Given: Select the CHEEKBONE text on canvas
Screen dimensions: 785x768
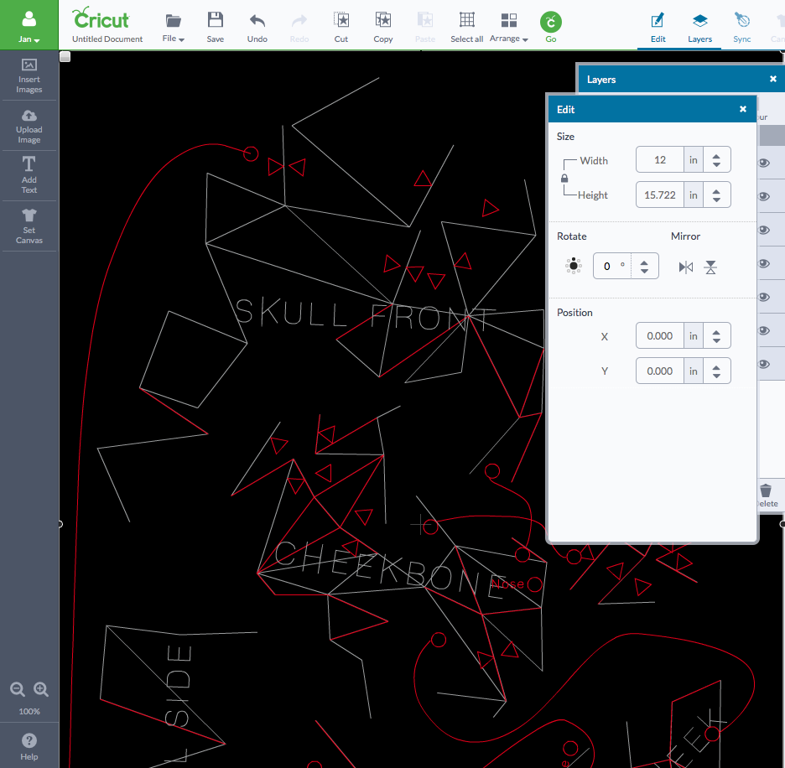Looking at the screenshot, I should coord(391,570).
